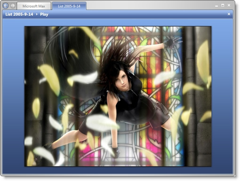Click the blue background left of the photo
This screenshot has height=181, width=240.
14,95
